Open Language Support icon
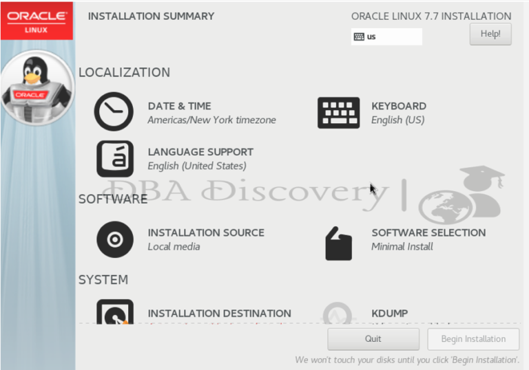 pyautogui.click(x=115, y=159)
